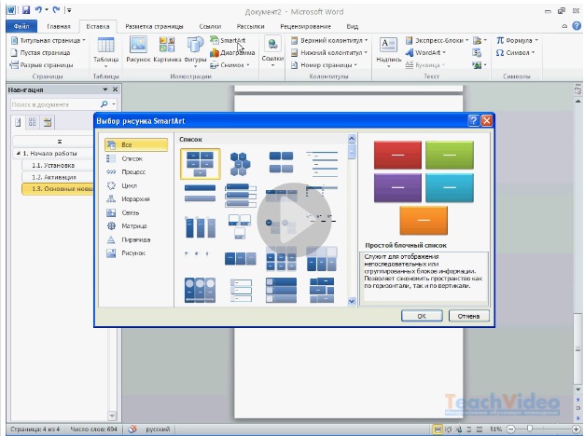
Task: Select the Матрица category in SmartArt dialog
Action: [136, 226]
